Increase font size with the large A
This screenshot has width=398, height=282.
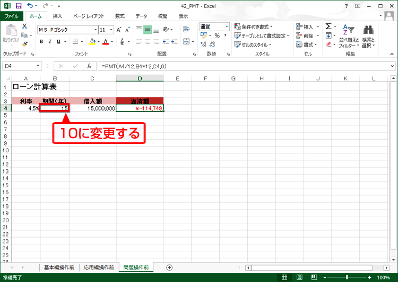(119, 30)
